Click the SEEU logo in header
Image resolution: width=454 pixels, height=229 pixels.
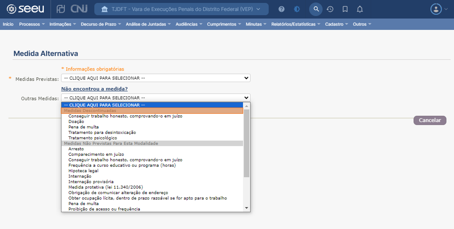click(x=25, y=9)
